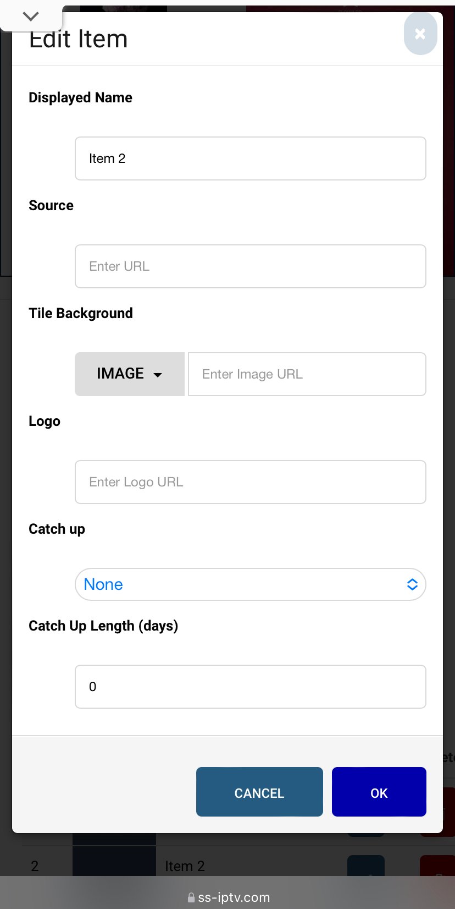Image resolution: width=455 pixels, height=909 pixels.
Task: Click the Tile Background label
Action: (x=81, y=313)
